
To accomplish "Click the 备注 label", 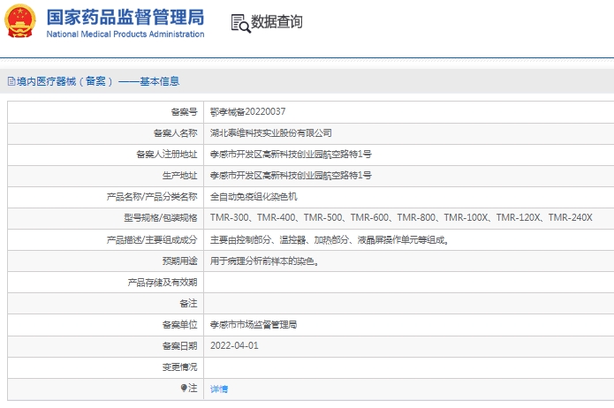I will [x=188, y=304].
